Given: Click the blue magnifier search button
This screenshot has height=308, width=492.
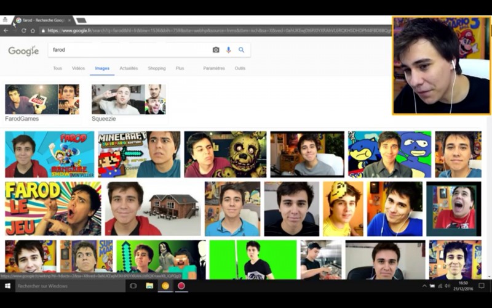Looking at the screenshot, I should click(x=241, y=50).
